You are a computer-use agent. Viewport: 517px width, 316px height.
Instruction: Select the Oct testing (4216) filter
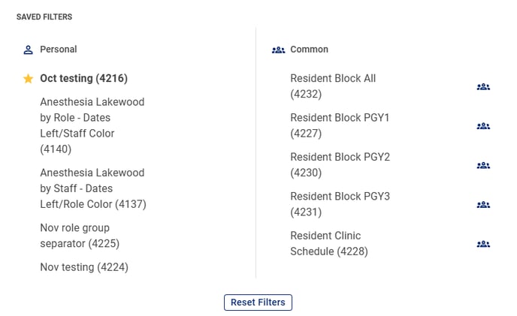[83, 78]
